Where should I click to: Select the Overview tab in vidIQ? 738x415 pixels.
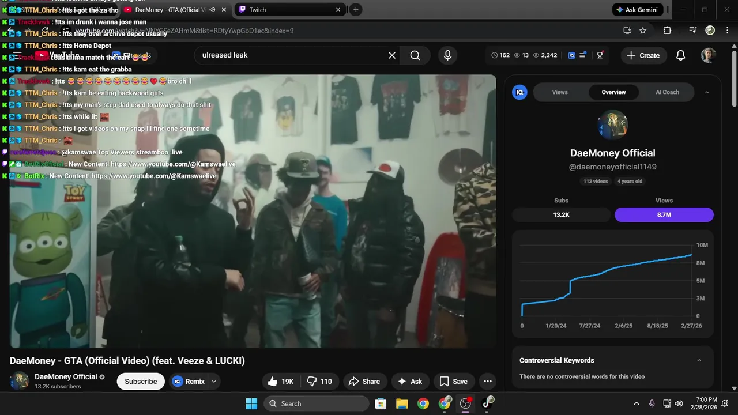[x=613, y=92]
